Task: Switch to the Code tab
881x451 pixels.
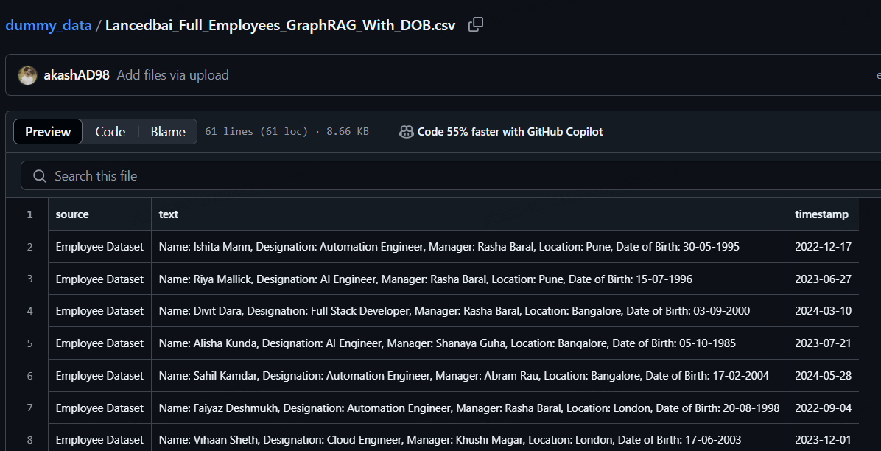Action: [110, 131]
